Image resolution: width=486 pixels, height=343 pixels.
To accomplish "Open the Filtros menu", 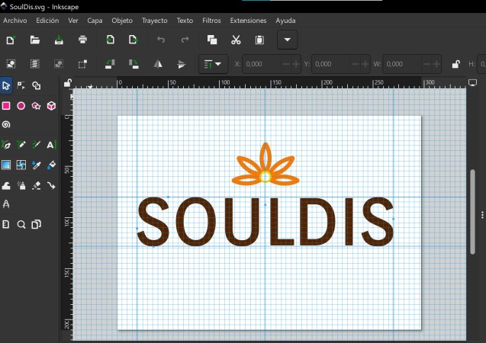I will point(211,21).
